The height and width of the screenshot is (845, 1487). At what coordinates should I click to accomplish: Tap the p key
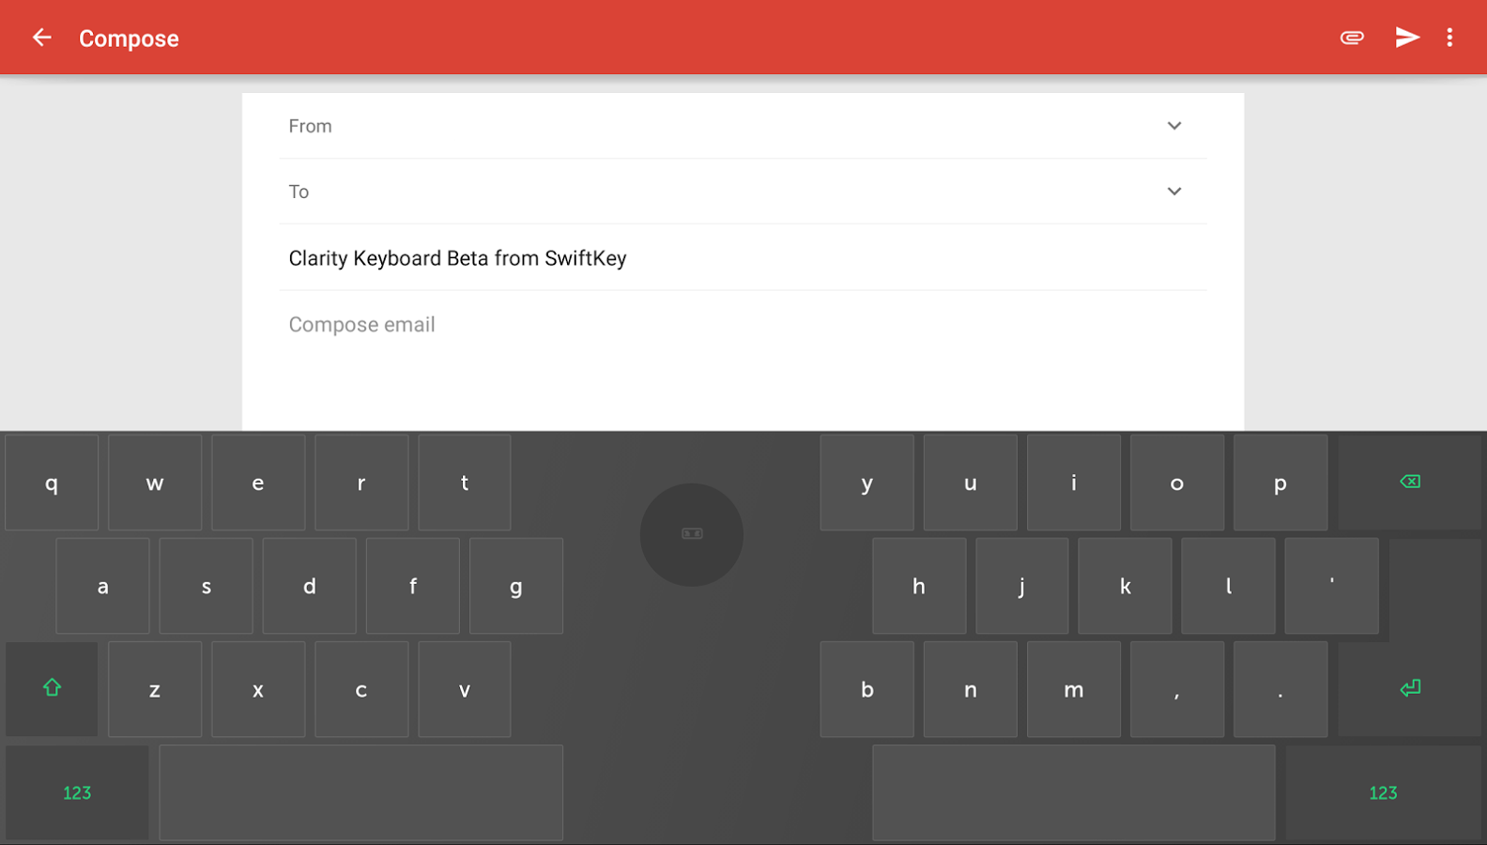pyautogui.click(x=1280, y=483)
